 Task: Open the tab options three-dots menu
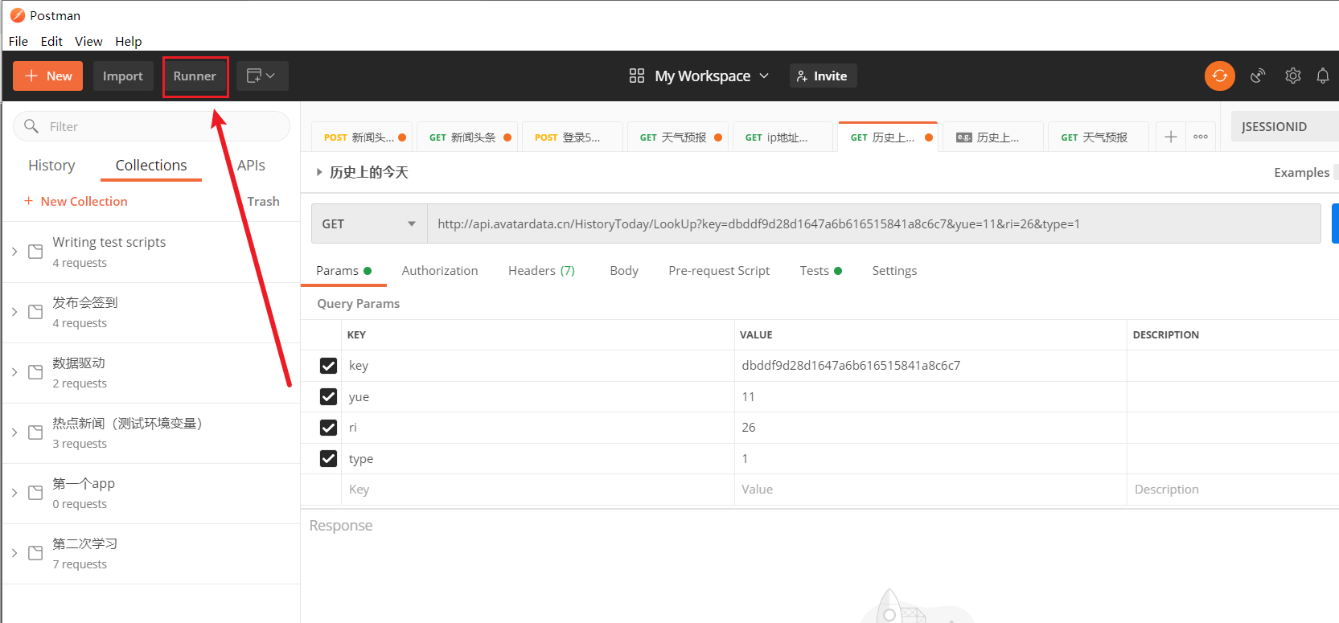pos(1201,137)
